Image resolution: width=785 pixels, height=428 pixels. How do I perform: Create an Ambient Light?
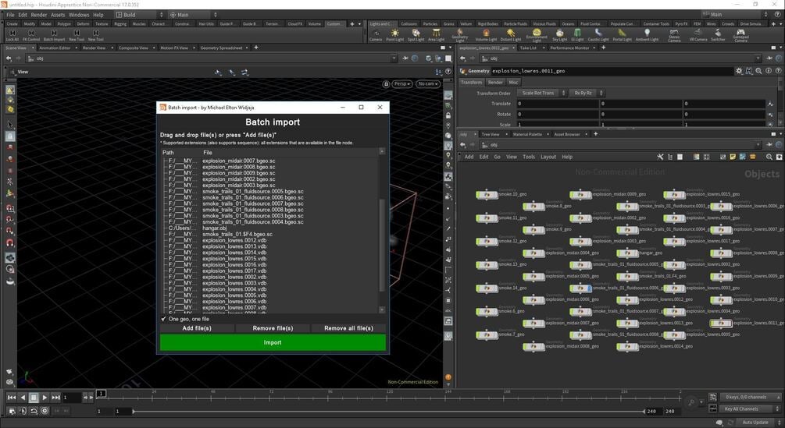point(647,35)
